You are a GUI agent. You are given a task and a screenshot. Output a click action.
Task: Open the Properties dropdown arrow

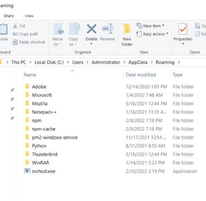pyautogui.click(x=183, y=44)
